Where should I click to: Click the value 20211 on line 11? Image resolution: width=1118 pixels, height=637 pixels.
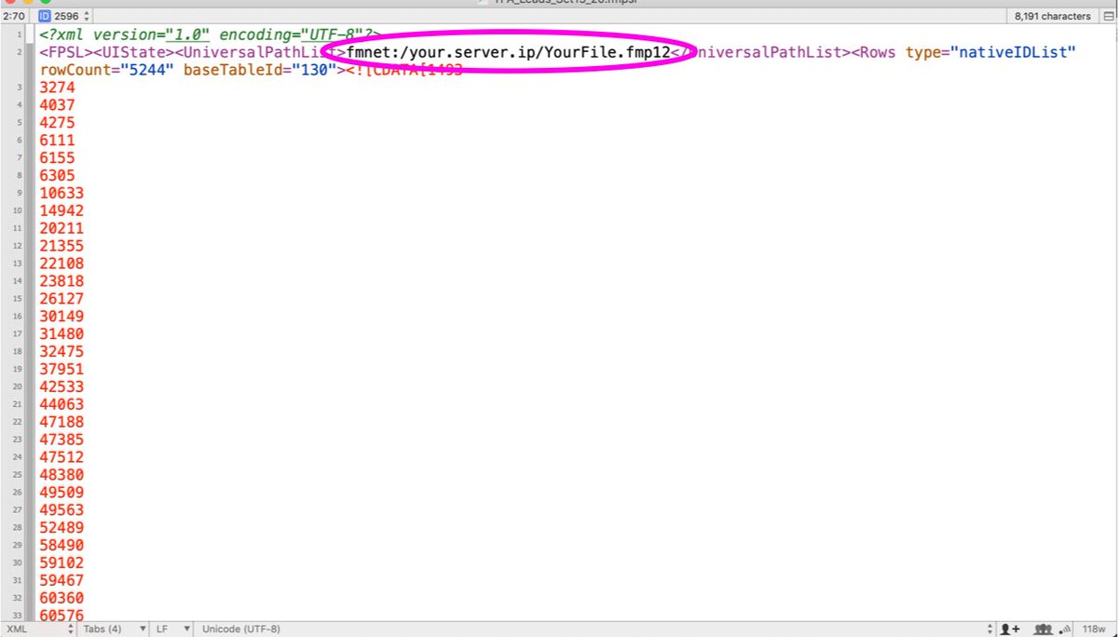62,228
